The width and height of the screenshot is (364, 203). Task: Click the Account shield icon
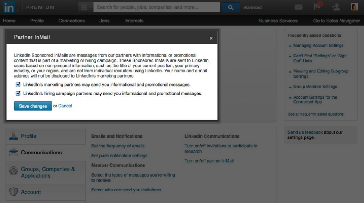tap(13, 192)
